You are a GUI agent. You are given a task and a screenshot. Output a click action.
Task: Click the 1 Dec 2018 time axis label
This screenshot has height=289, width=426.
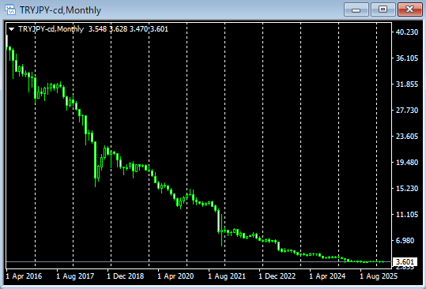pos(126,276)
